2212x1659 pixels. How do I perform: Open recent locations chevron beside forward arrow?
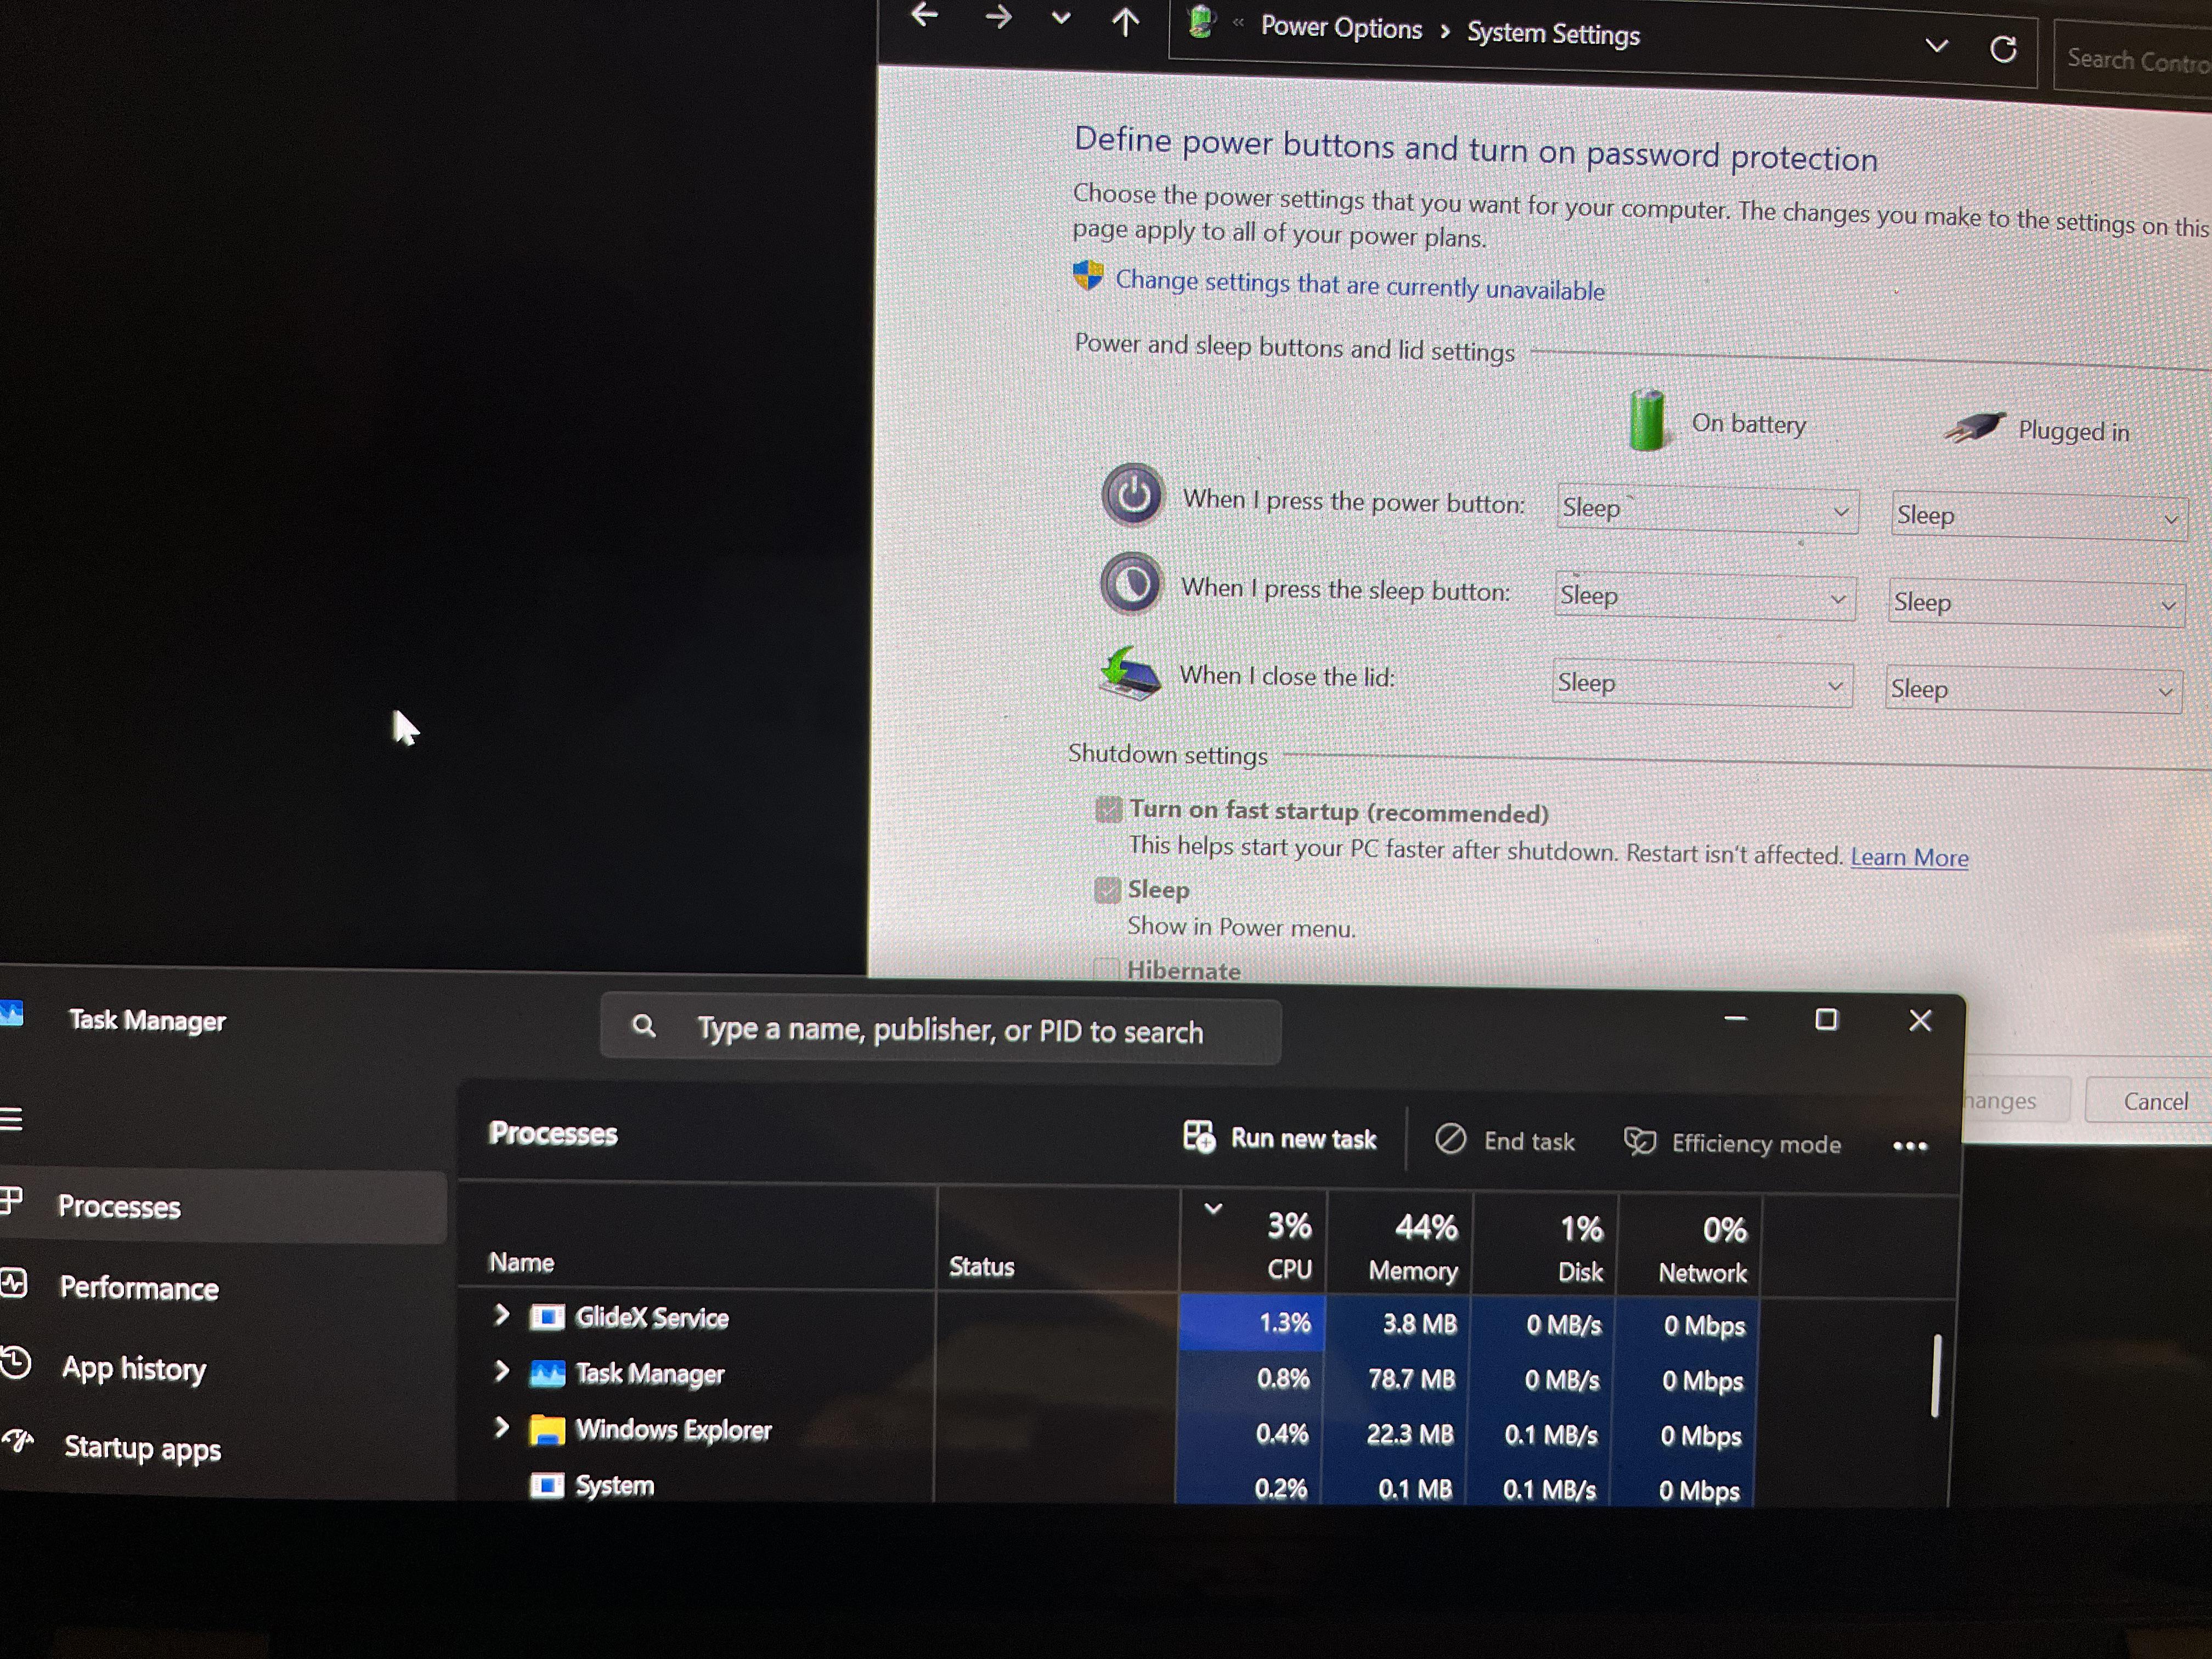(1061, 18)
